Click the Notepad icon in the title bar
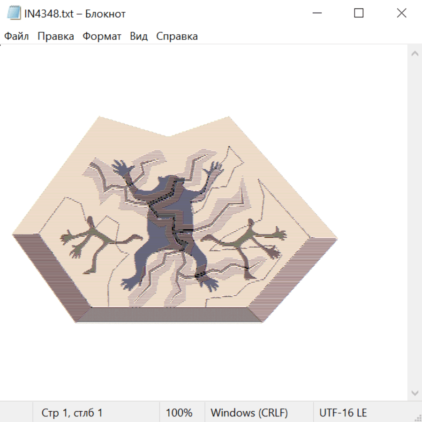 coord(14,13)
